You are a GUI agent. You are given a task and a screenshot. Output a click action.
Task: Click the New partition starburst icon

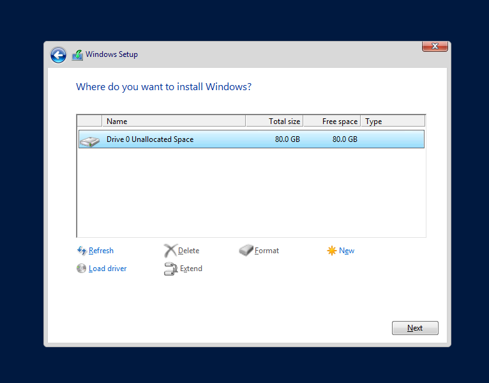[x=331, y=251]
